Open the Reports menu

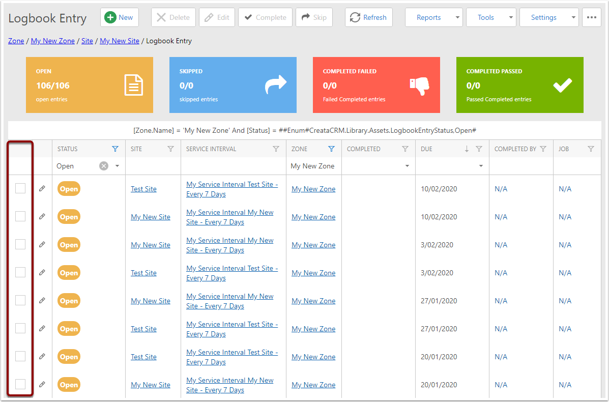[x=429, y=17]
